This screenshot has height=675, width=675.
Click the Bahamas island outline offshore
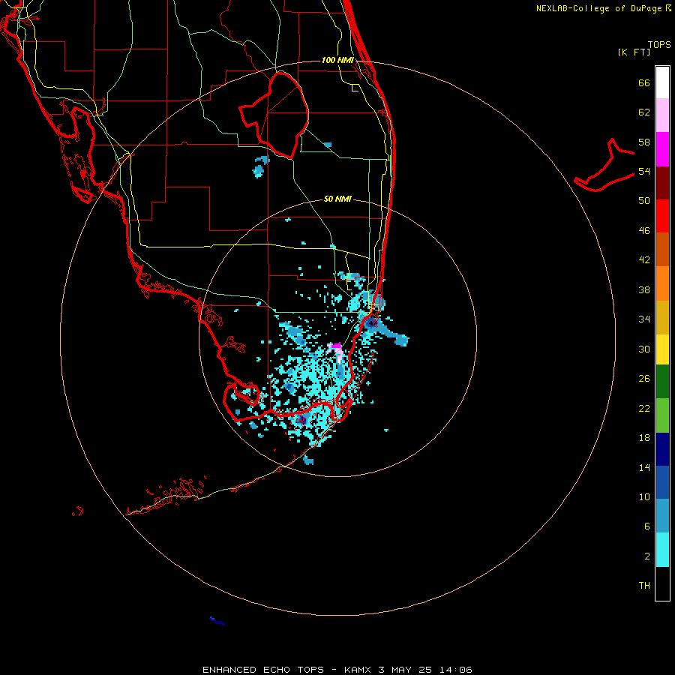[604, 166]
